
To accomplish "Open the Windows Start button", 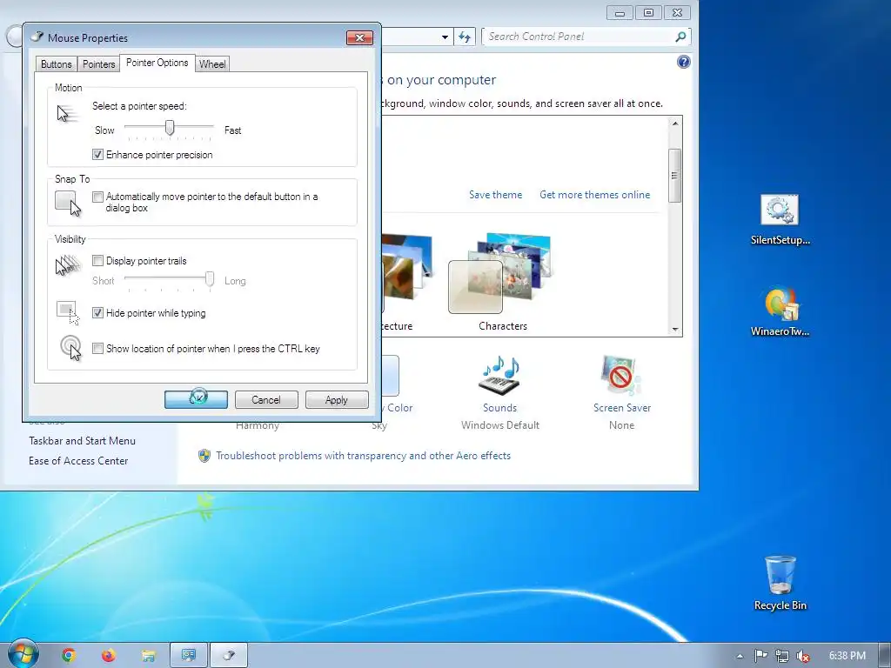I will tap(23, 654).
